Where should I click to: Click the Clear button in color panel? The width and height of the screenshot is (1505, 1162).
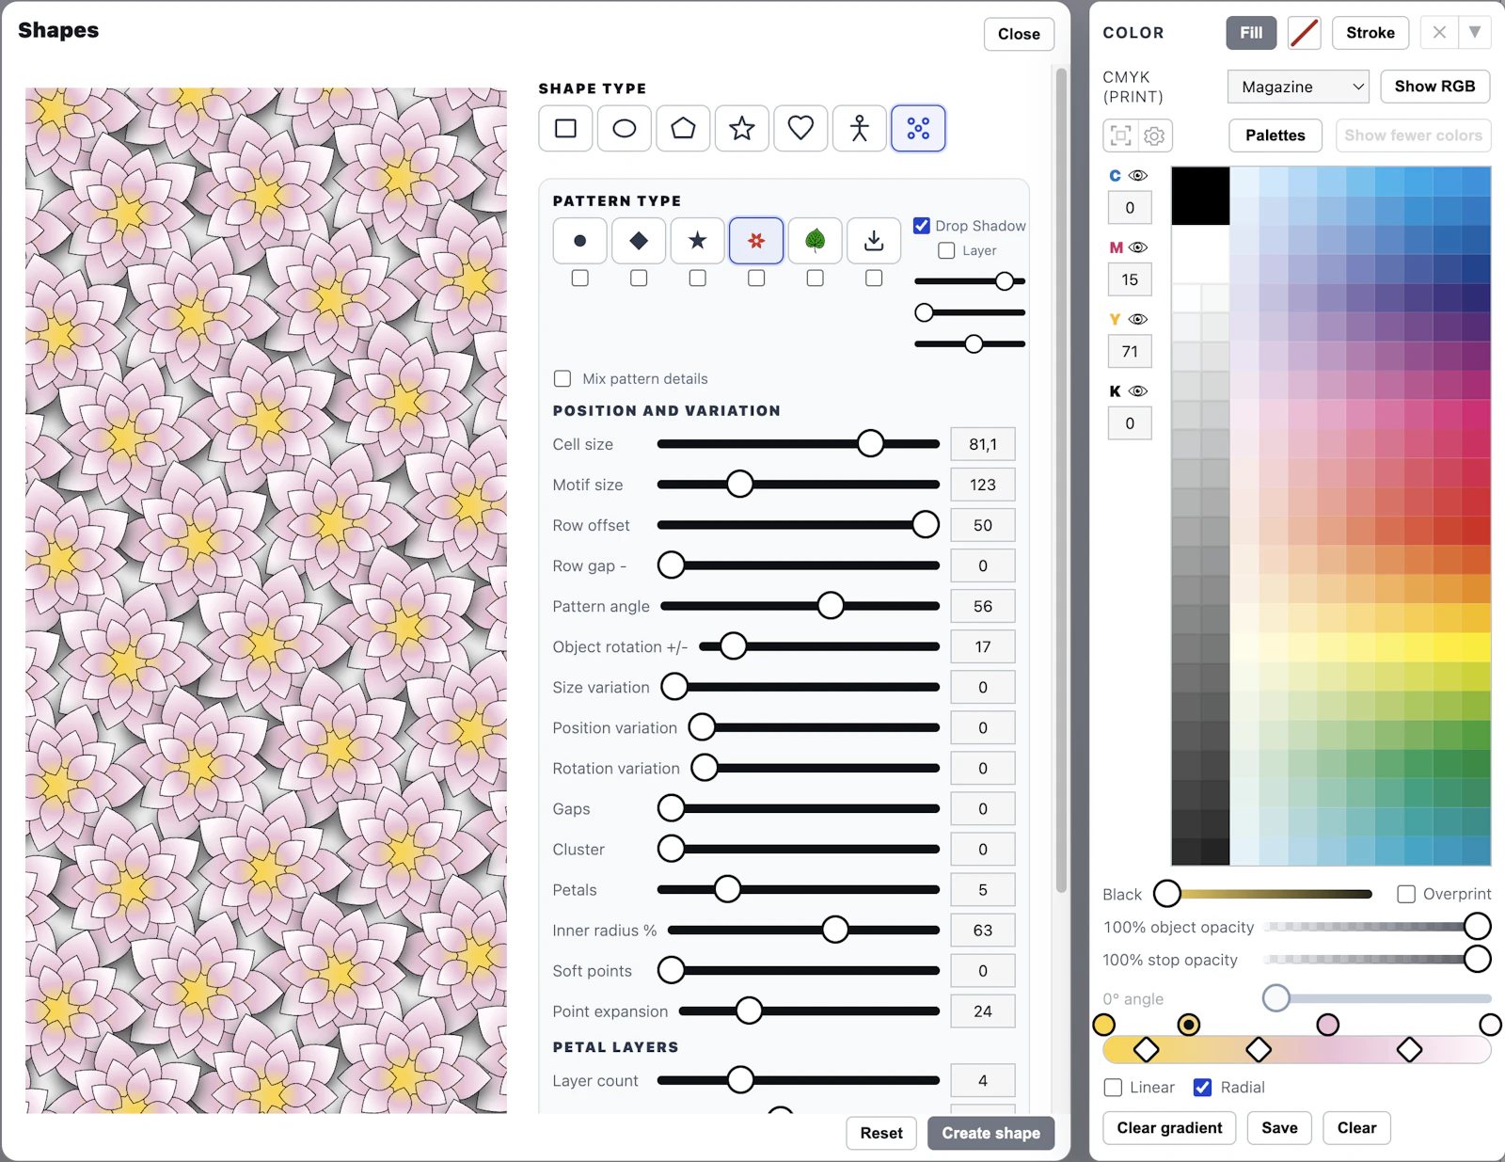click(1356, 1127)
